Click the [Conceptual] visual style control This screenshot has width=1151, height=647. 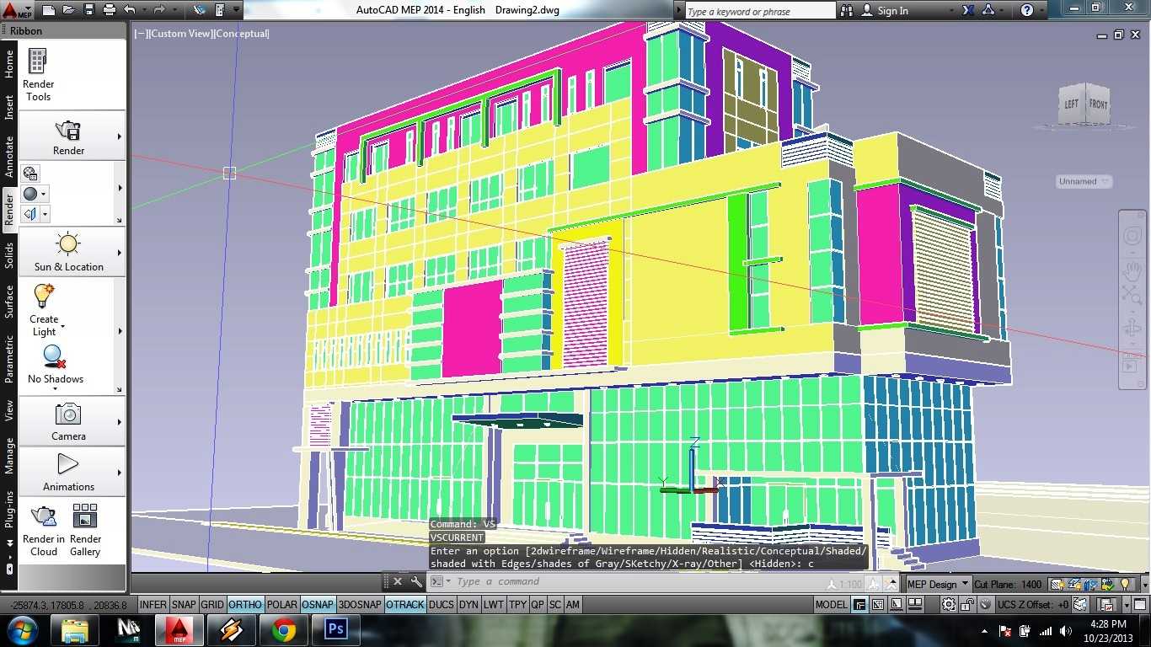[242, 34]
